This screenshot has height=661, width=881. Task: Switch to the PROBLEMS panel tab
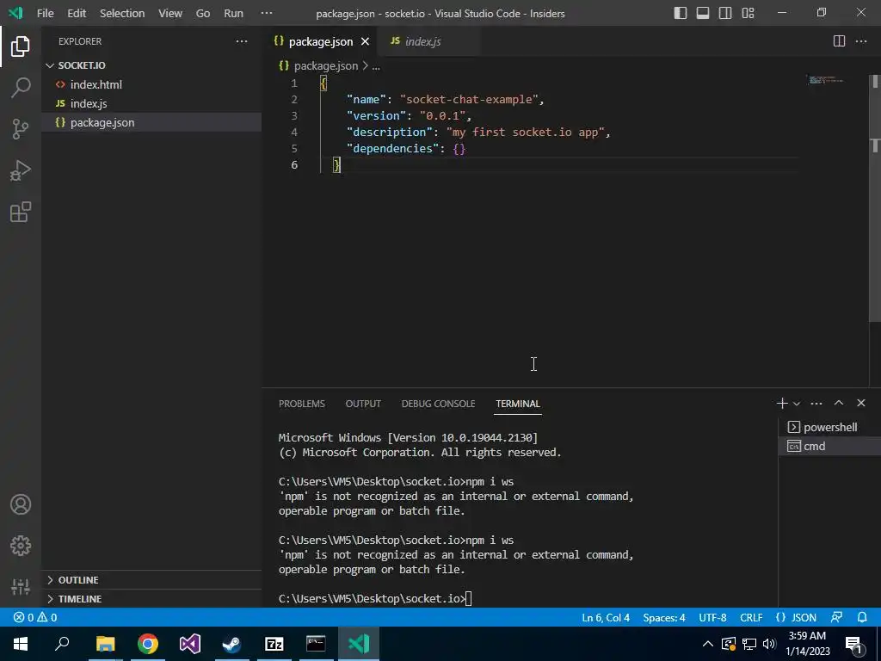click(302, 404)
